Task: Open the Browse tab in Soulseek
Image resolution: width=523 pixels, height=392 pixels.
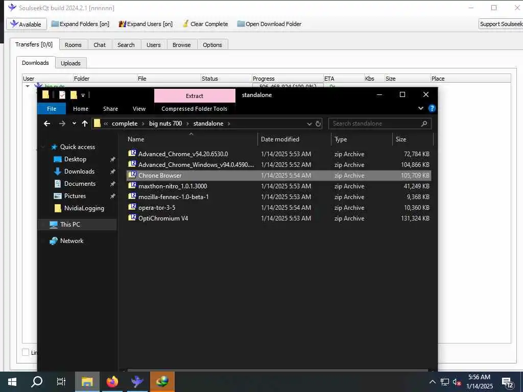Action: coord(181,45)
